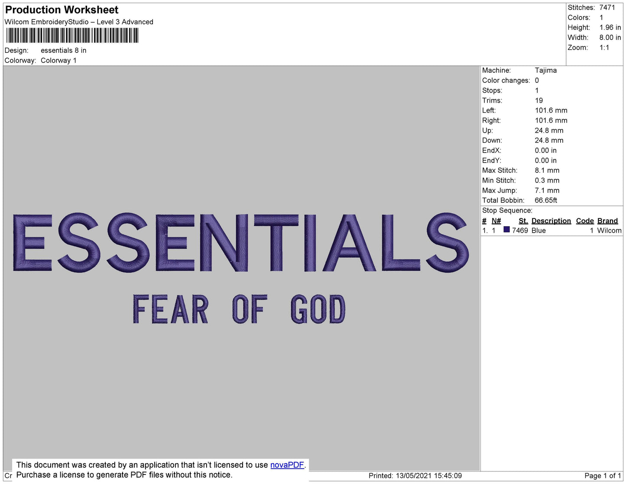Screen dimensions: 626x484
Task: Select the "Color changes:" label
Action: pyautogui.click(x=506, y=80)
